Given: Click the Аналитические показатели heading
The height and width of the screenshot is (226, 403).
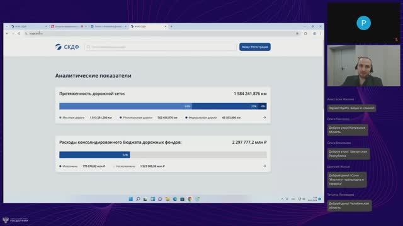Looking at the screenshot, I should click(93, 75).
